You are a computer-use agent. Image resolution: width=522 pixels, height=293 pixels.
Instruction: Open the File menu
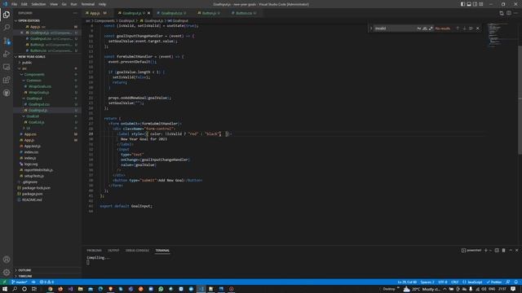(14, 4)
